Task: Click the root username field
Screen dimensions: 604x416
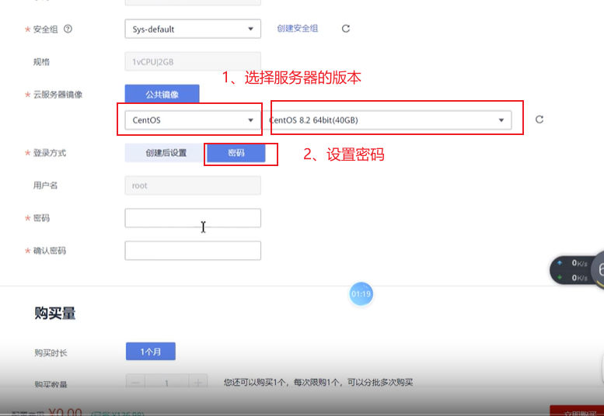Action: [193, 185]
